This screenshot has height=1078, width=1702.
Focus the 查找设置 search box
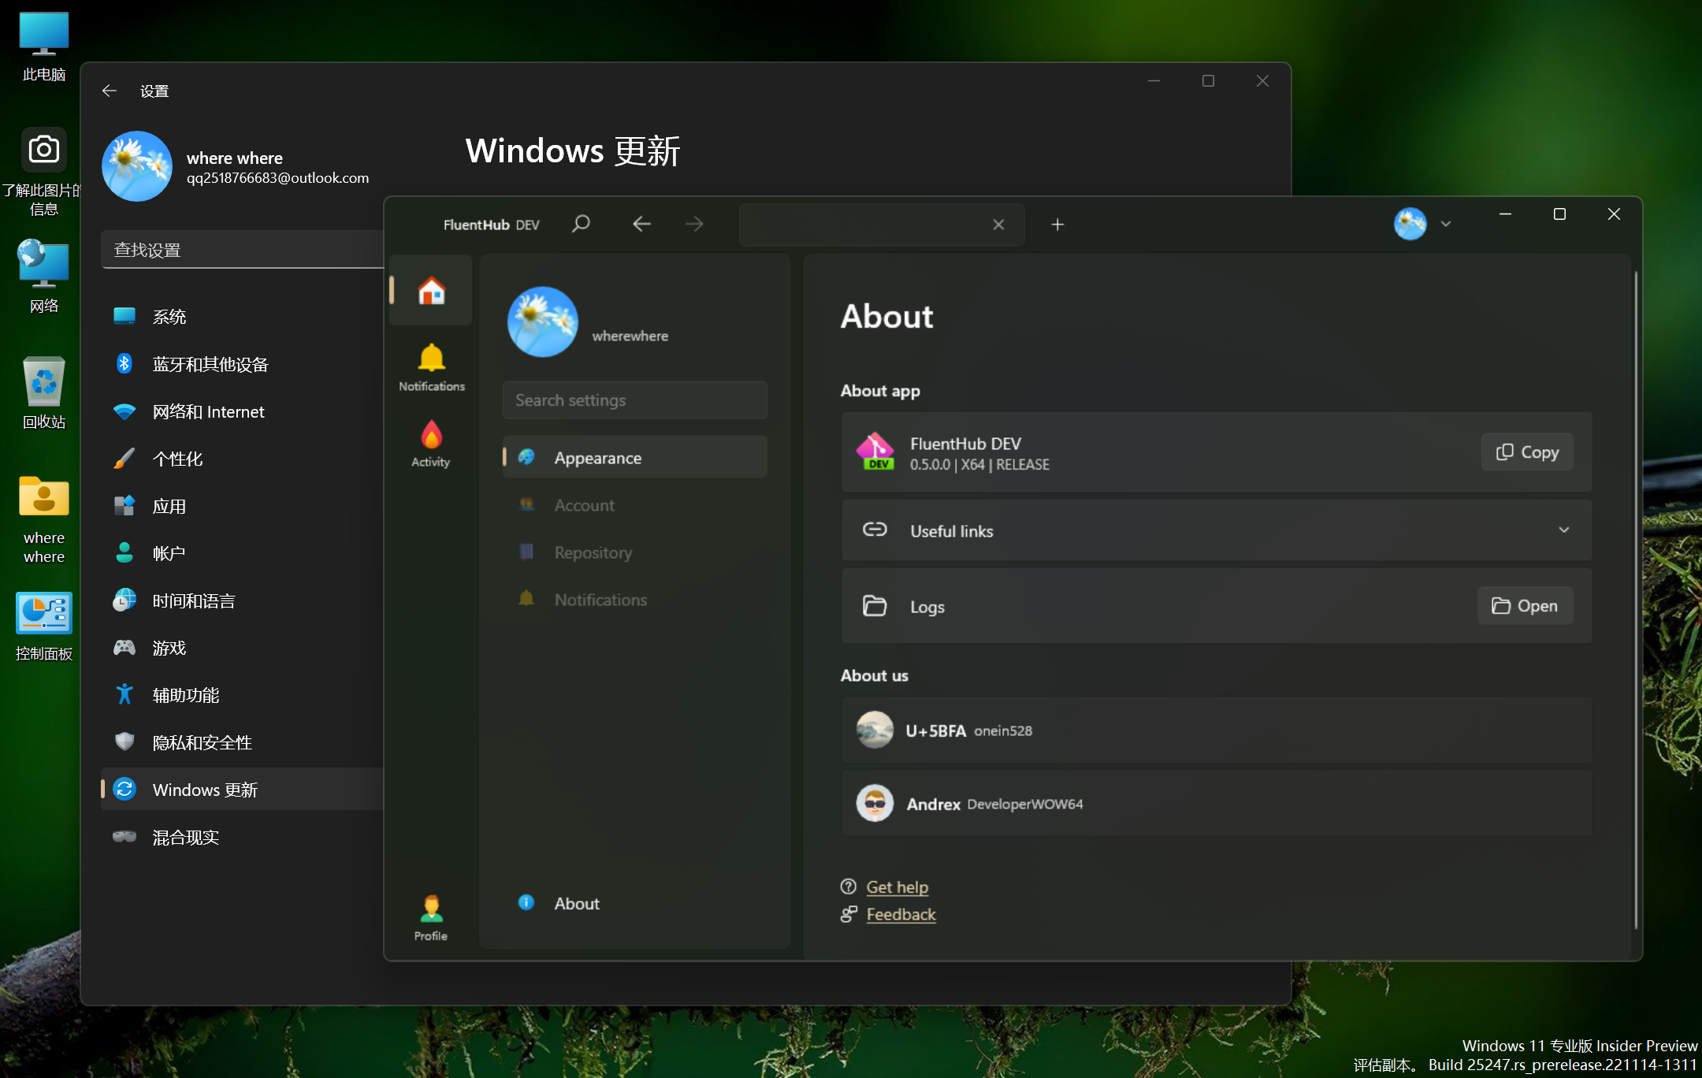[x=243, y=250]
